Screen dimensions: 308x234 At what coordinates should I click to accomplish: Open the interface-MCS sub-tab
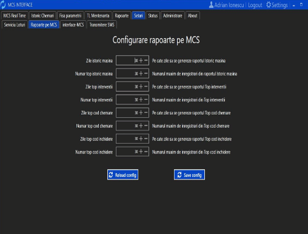pos(73,25)
